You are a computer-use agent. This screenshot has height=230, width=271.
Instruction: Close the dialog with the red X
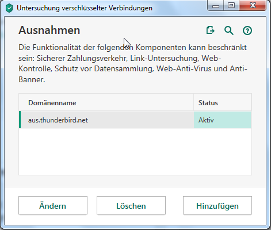253,6
